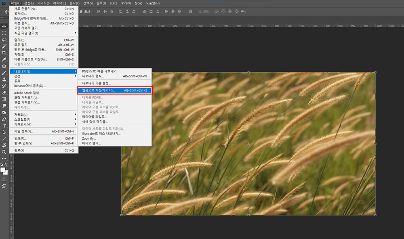Open the 레이어(L) menu
Viewport: 404px width, 239px height.
point(59,3)
